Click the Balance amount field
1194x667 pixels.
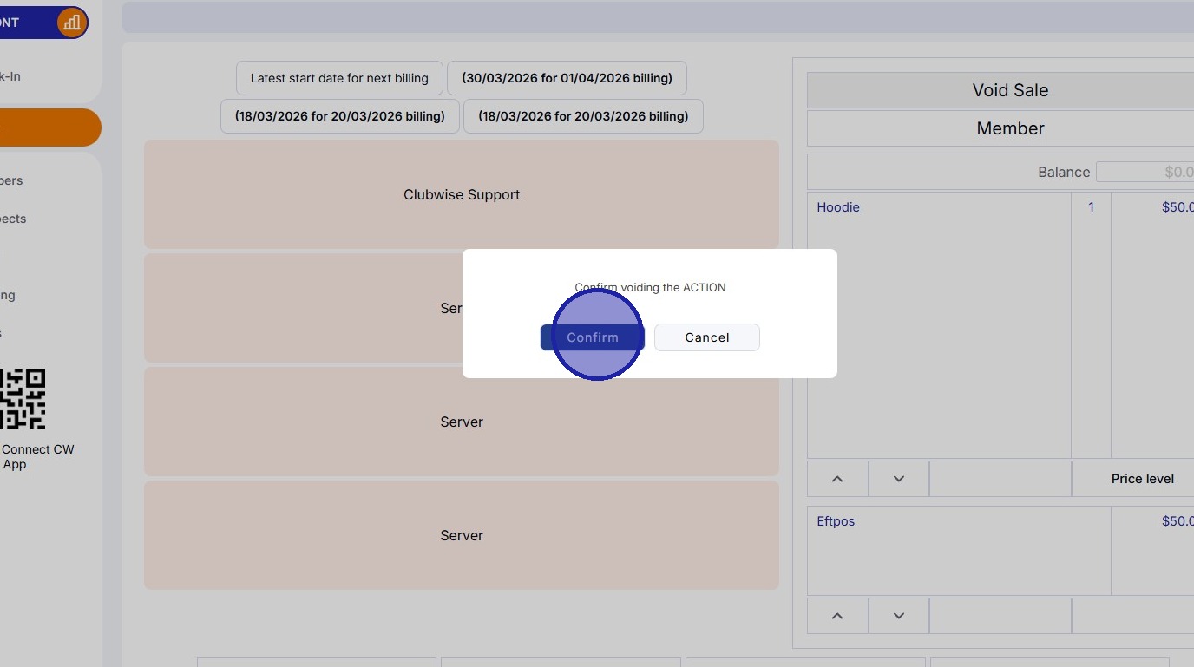[x=1145, y=172]
